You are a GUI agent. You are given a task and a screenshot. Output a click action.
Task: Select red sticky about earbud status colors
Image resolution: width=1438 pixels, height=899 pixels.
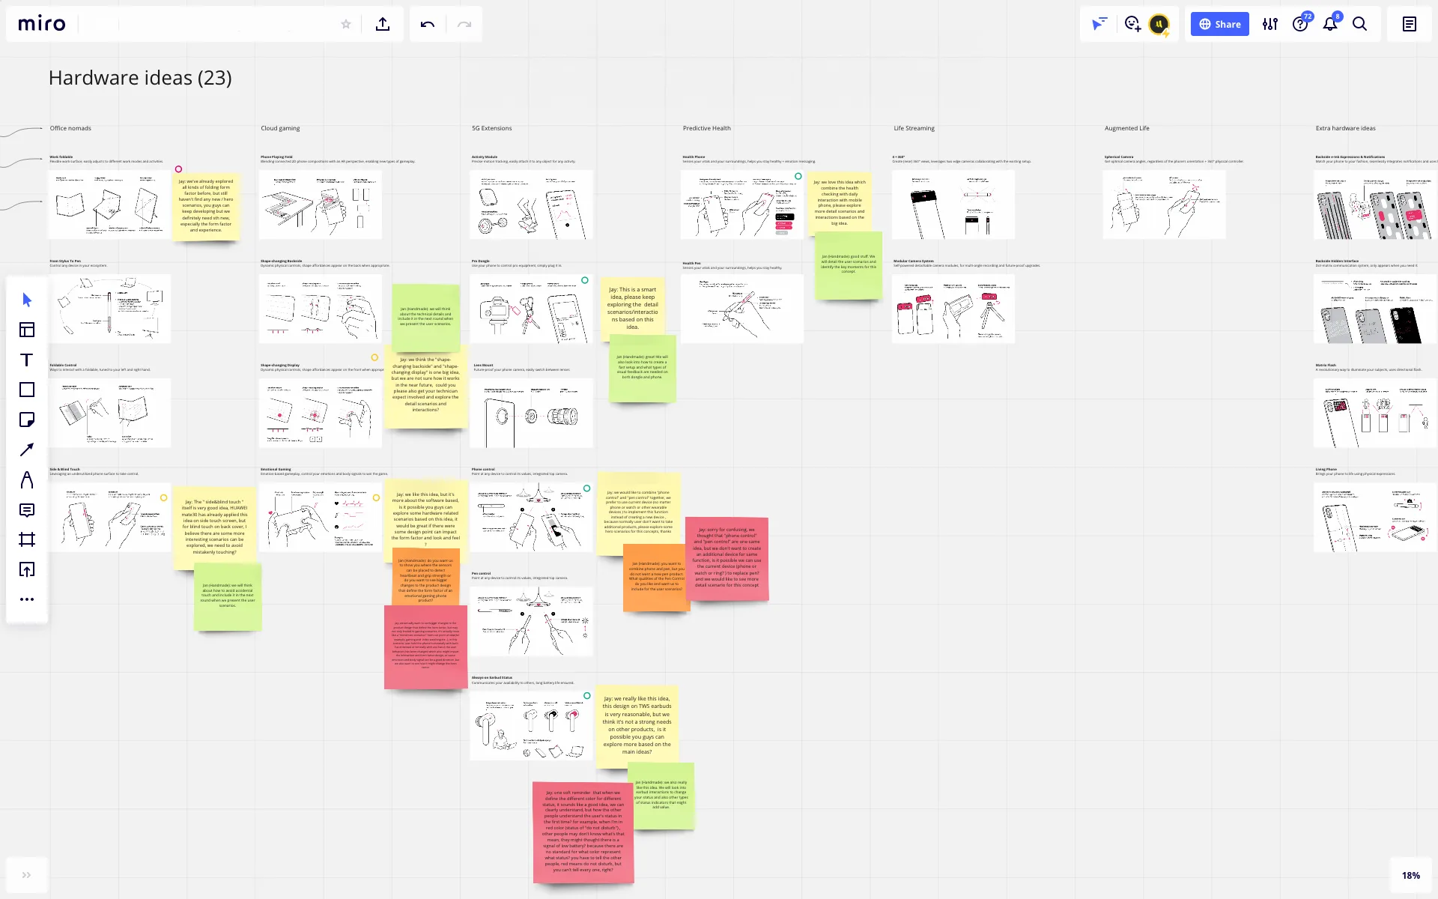tap(583, 832)
